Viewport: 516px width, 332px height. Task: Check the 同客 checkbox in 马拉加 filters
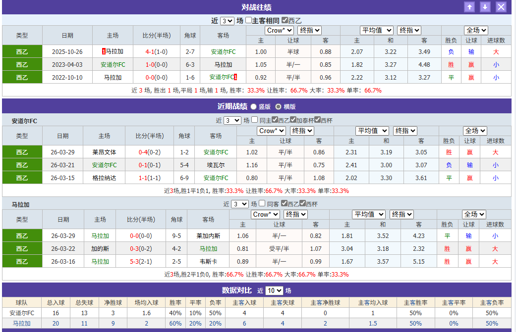pos(262,204)
